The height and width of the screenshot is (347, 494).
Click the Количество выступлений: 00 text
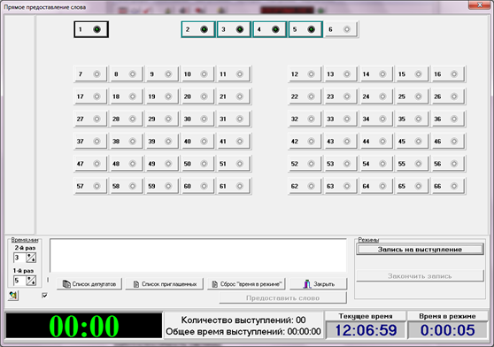tap(243, 320)
